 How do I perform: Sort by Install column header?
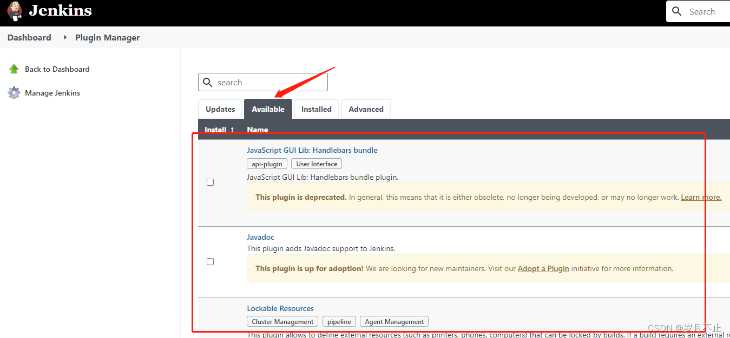[x=219, y=130]
